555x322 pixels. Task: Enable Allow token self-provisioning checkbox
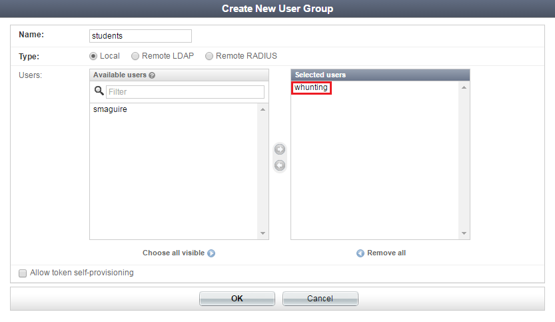(23, 273)
